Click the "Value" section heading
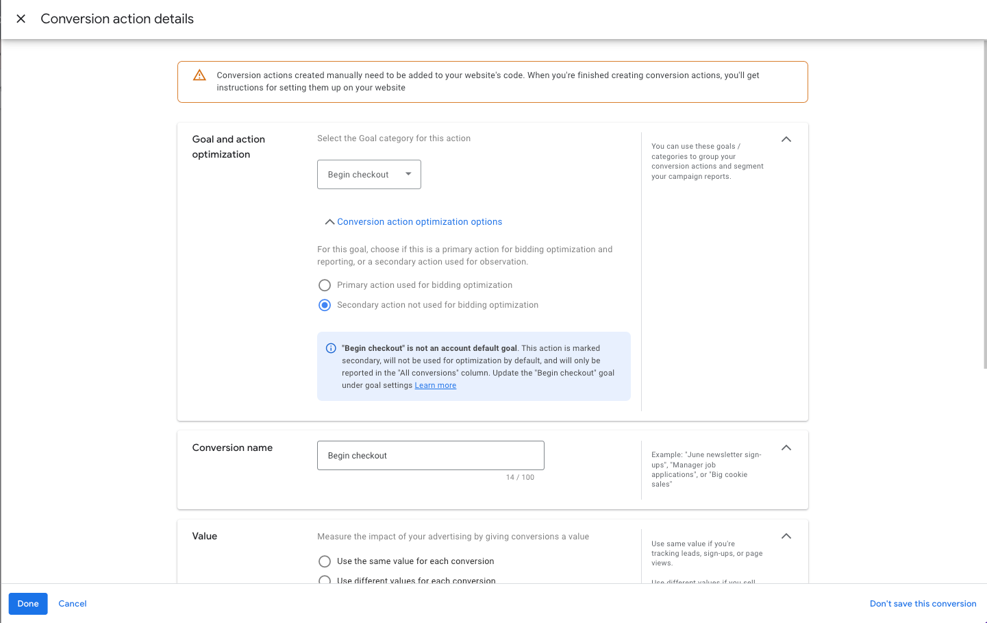 tap(205, 536)
